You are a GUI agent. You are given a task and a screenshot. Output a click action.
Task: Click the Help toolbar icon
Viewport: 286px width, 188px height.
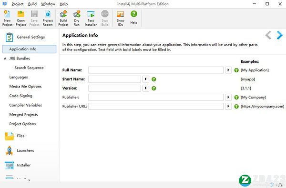click(x=133, y=17)
